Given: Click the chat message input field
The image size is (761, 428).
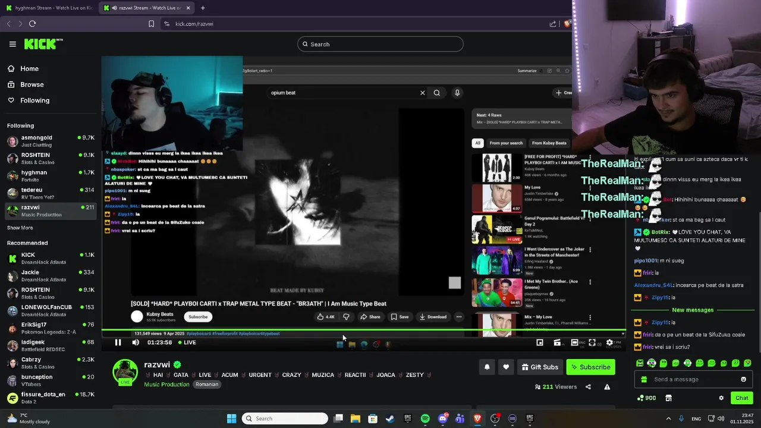Looking at the screenshot, I should click(693, 379).
